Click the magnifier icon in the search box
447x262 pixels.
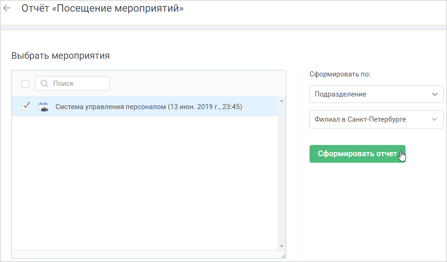[x=44, y=83]
